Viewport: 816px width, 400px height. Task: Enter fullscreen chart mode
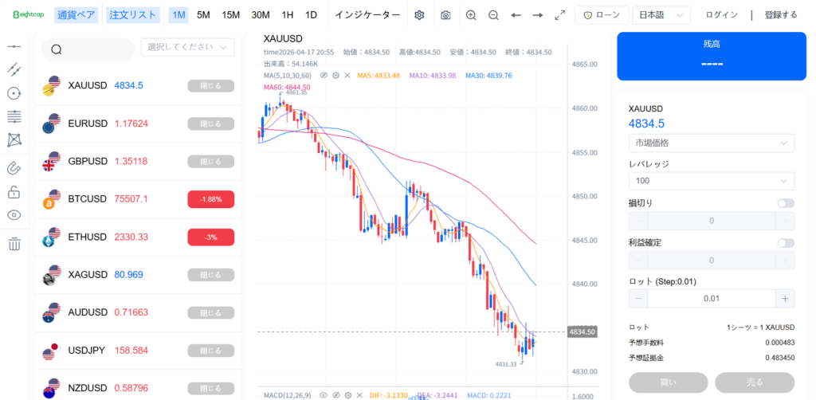559,15
